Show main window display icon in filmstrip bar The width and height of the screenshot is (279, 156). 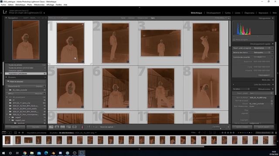pyautogui.click(x=4, y=133)
